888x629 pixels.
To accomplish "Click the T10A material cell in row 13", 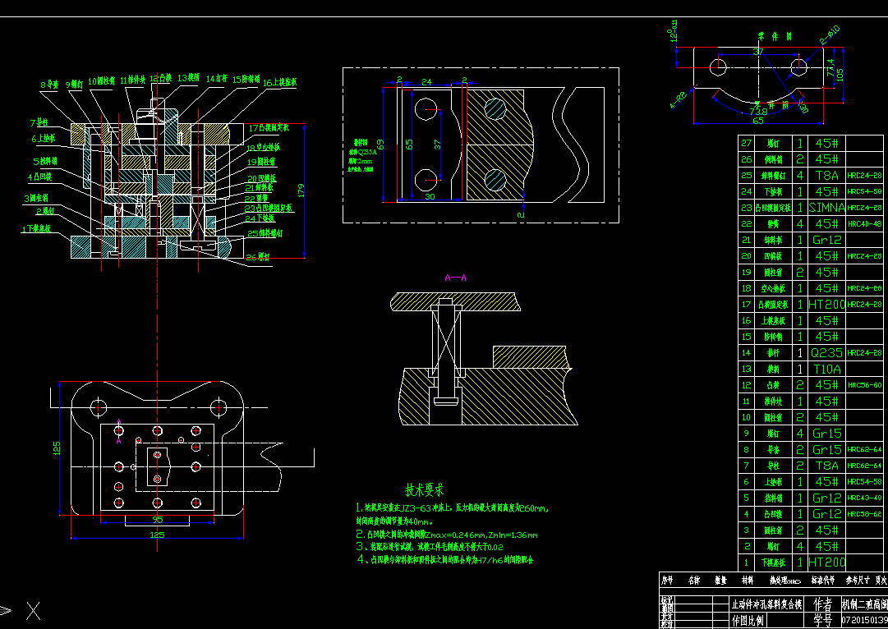I will [827, 370].
